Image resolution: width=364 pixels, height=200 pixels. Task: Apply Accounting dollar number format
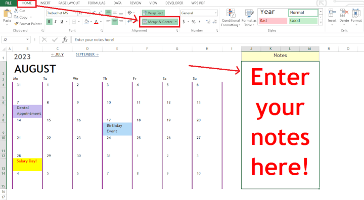[184, 22]
